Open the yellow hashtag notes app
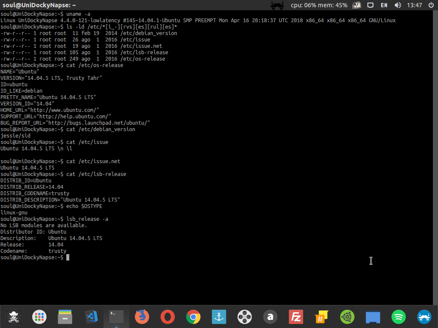Screen dimensions: 438x328 [x=322, y=317]
